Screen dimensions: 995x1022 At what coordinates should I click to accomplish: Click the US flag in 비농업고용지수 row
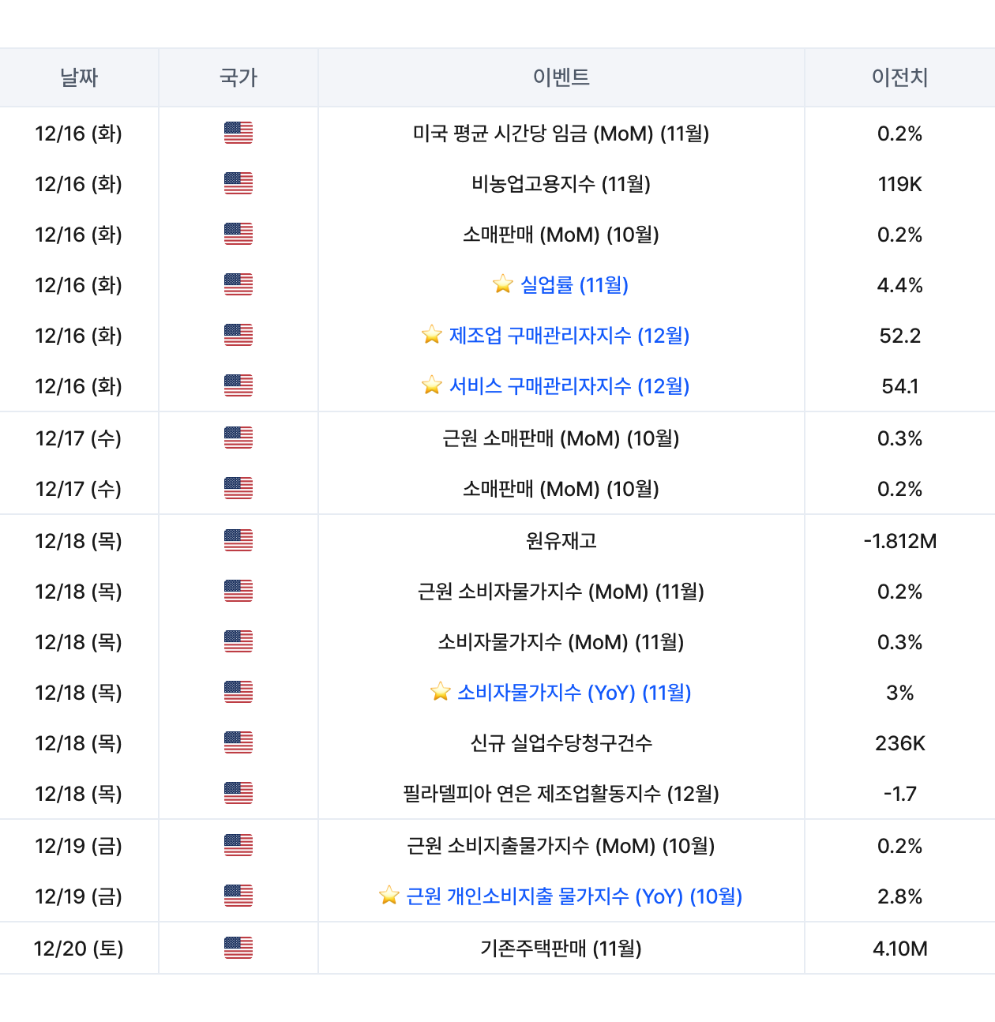coord(238,183)
